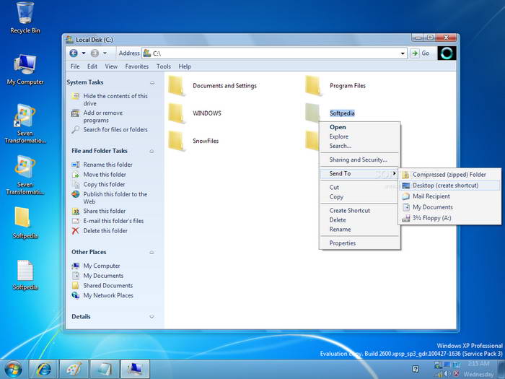Open the Paint palette taskbar icon
This screenshot has height=379, width=505.
tap(74, 370)
